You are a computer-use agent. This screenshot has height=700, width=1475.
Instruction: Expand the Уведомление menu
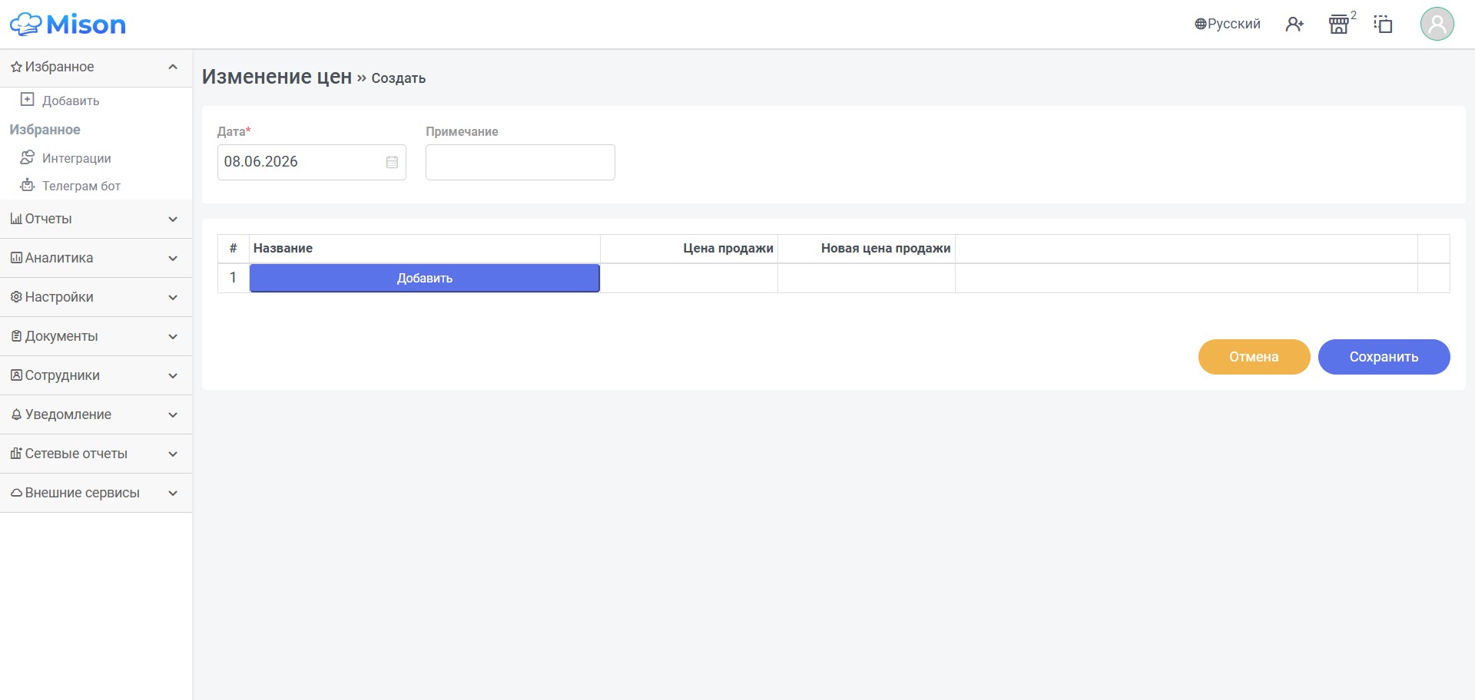click(96, 414)
